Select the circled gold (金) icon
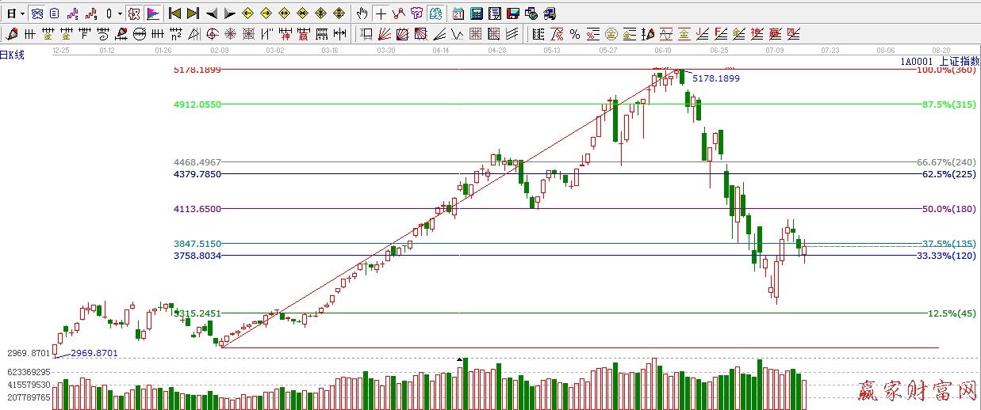Viewport: 981px width, 410px height. [611, 34]
